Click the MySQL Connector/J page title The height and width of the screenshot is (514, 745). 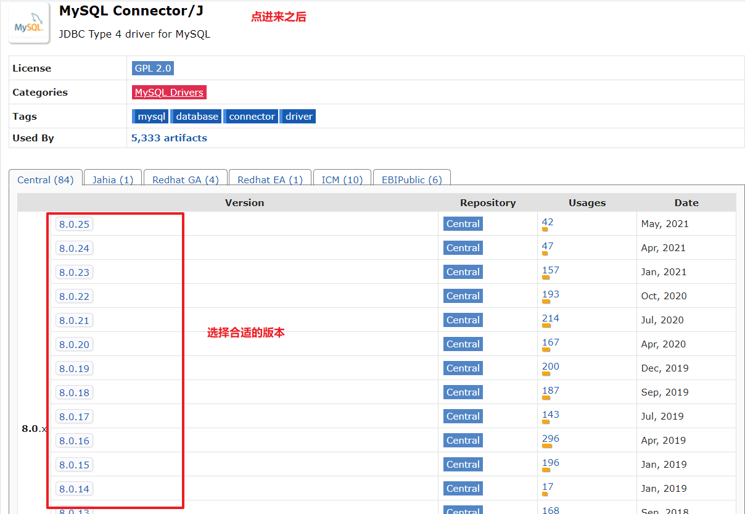tap(131, 10)
